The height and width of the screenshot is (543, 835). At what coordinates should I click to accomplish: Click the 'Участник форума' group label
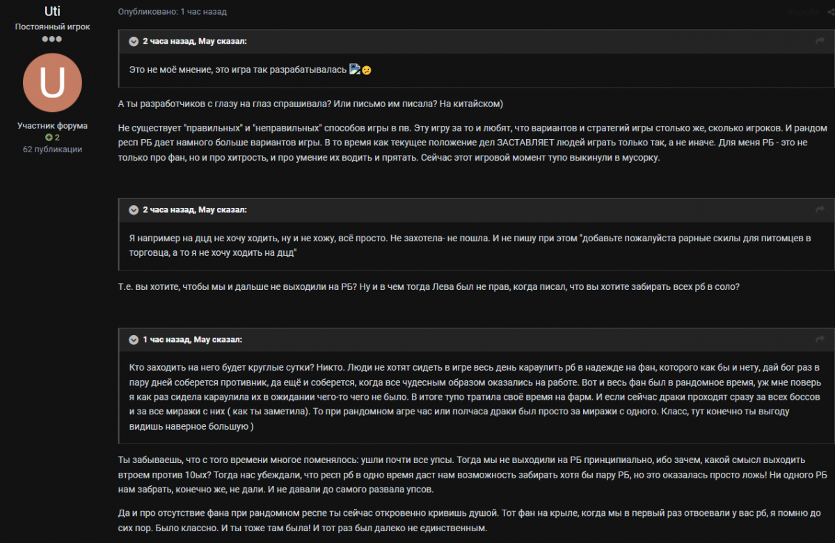[52, 126]
